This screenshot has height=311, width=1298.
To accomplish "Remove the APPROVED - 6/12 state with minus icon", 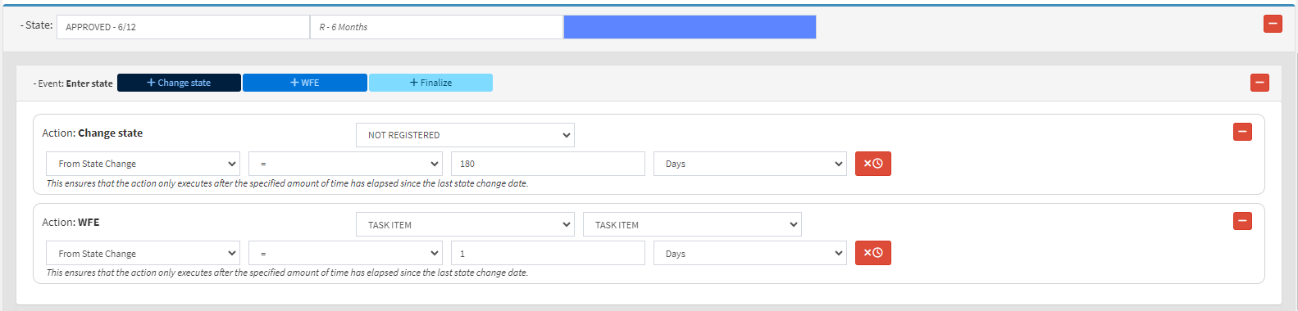I will click(x=1273, y=24).
